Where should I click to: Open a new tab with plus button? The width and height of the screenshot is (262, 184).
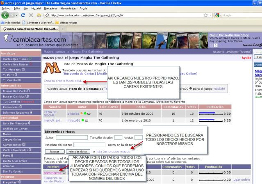click(63, 29)
